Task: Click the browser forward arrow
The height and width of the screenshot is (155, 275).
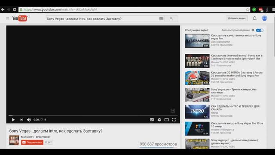Action: pos(9,9)
